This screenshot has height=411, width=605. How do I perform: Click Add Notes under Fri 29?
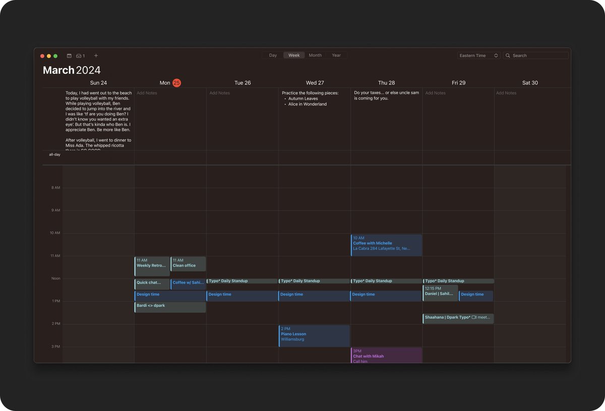pyautogui.click(x=436, y=93)
